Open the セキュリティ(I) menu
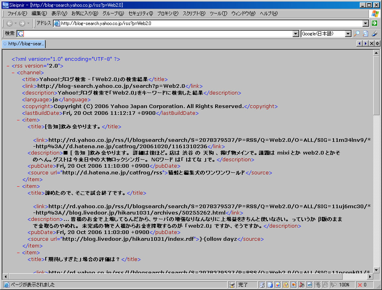Image resolution: width=382 pixels, height=290 pixels. pyautogui.click(x=141, y=14)
